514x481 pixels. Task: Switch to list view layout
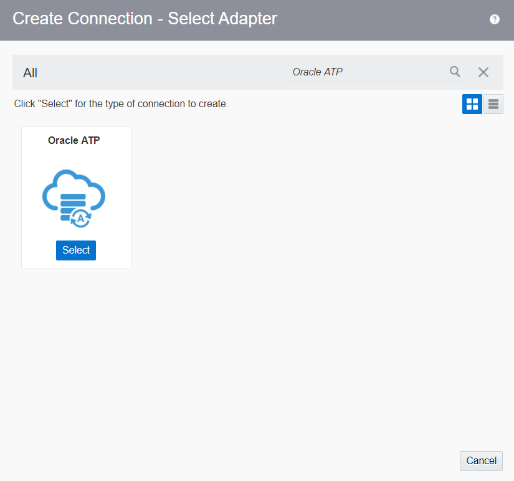coord(493,104)
